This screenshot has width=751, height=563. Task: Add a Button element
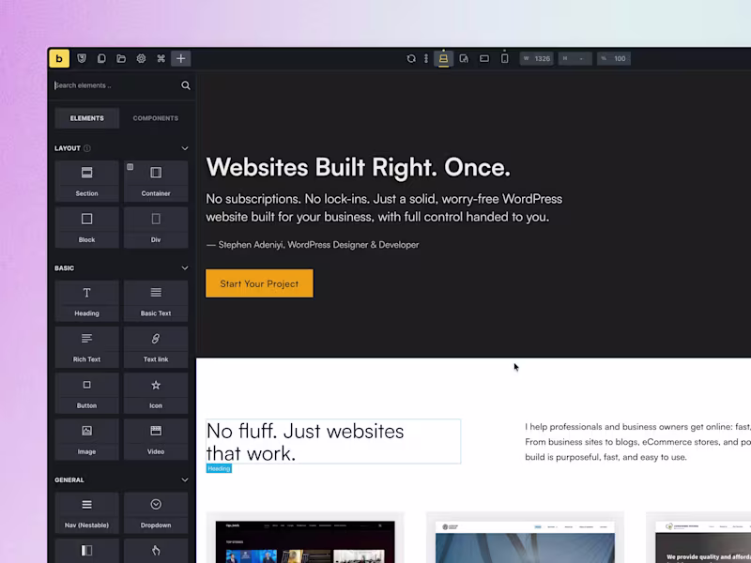[x=86, y=393]
